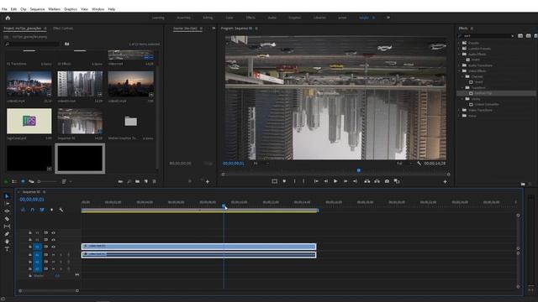This screenshot has height=302, width=538.
Task: Open the File menu
Action: coord(4,9)
